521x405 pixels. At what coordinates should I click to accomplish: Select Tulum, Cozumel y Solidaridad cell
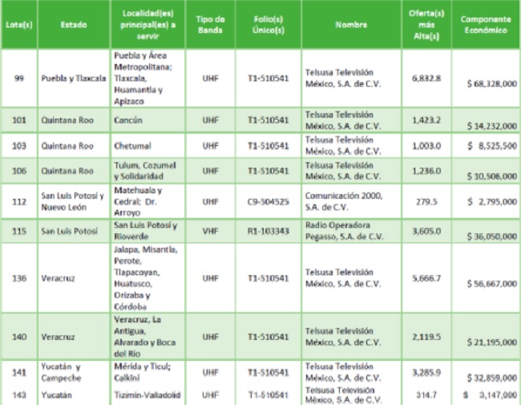click(145, 171)
